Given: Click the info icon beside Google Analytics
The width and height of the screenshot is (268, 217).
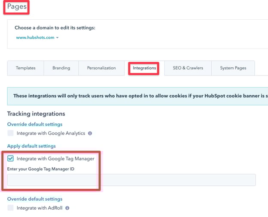Looking at the screenshot, I should point(90,133).
